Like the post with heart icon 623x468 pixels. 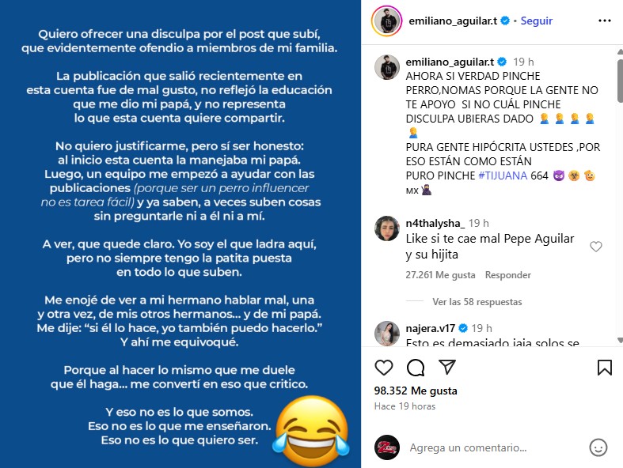coord(384,367)
